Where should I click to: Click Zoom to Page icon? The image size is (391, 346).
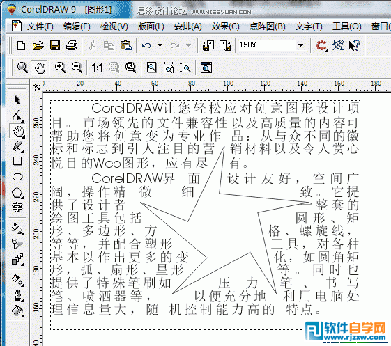point(152,68)
